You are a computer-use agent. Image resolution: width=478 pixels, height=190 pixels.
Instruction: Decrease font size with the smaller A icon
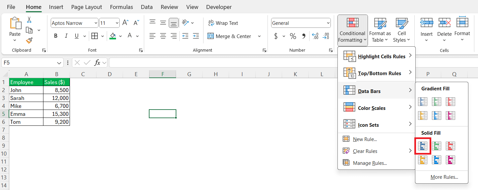click(136, 23)
